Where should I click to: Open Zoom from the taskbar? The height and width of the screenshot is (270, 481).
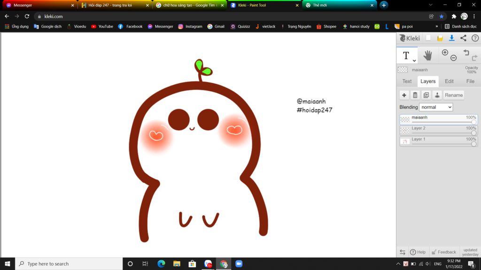coord(239,263)
